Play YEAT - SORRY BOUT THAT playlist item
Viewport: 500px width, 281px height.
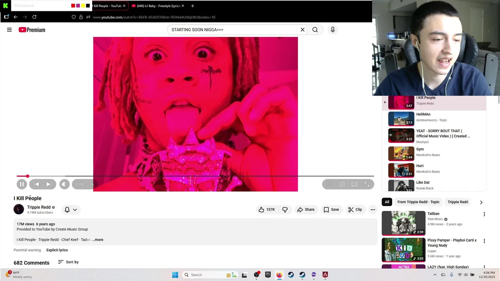click(434, 136)
